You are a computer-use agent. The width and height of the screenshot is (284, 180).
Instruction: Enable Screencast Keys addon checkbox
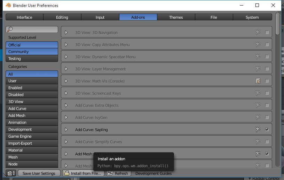(267, 93)
